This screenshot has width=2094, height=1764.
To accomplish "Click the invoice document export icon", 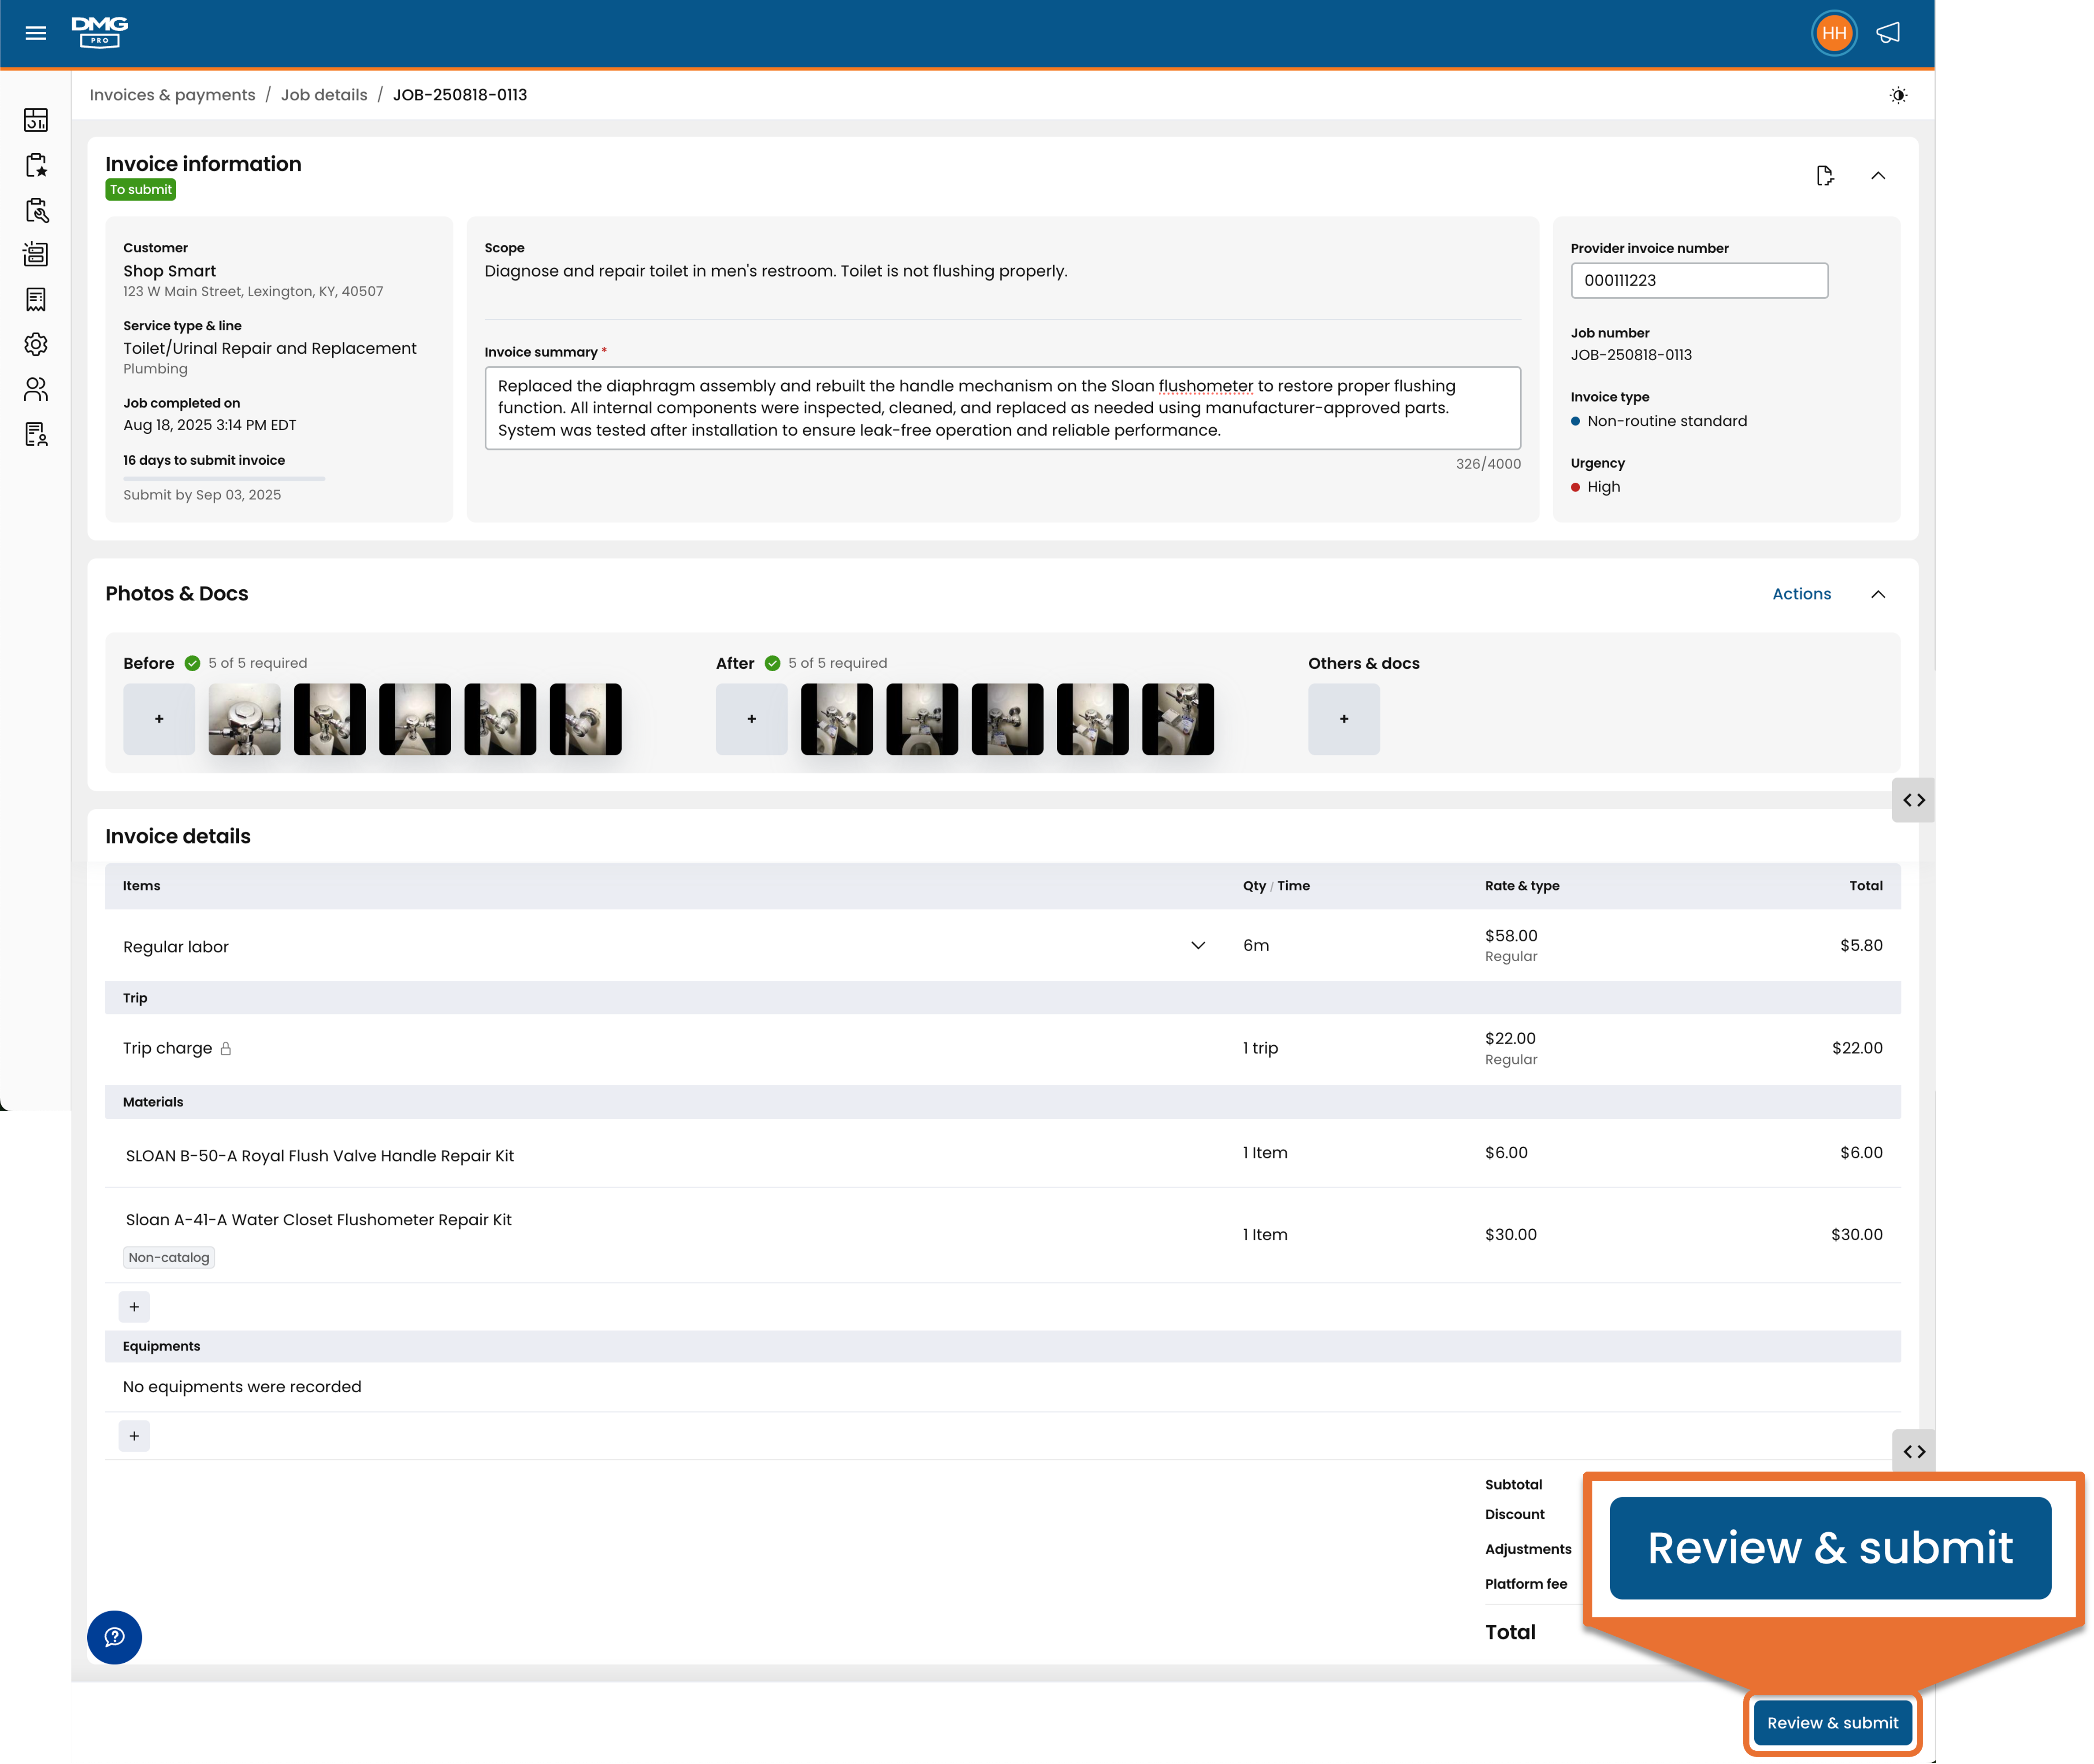I will [x=1824, y=176].
